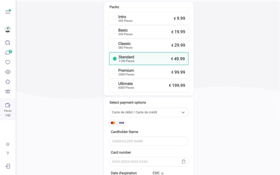Open the hamburger menu in sidebar
This screenshot has width=280, height=175.
[8, 12]
